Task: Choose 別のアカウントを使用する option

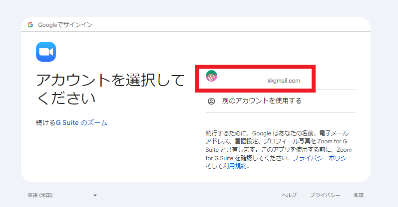Action: click(262, 101)
